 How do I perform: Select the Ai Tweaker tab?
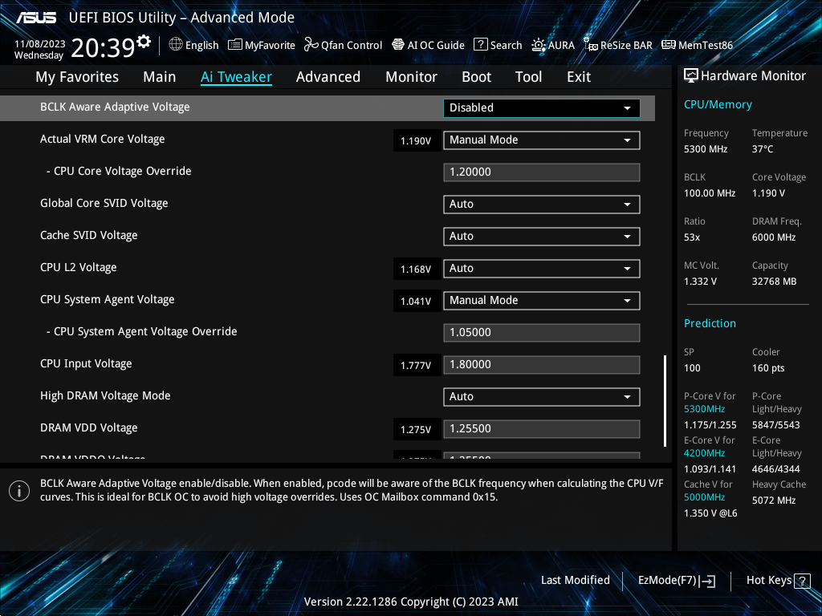pyautogui.click(x=236, y=77)
